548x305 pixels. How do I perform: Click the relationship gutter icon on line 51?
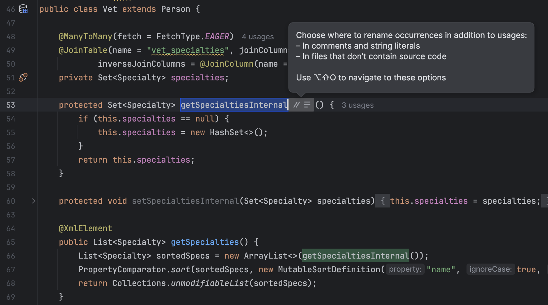tap(23, 77)
